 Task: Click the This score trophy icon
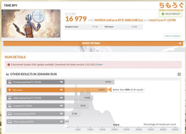[10, 90]
